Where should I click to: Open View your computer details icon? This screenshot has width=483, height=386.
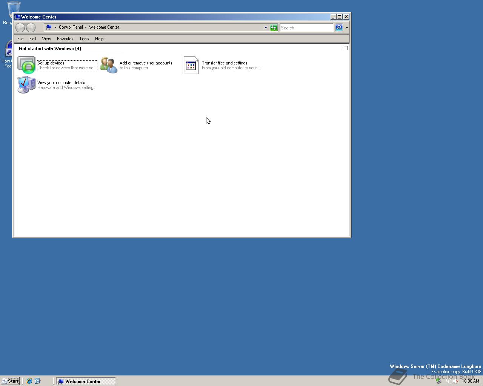pyautogui.click(x=26, y=85)
